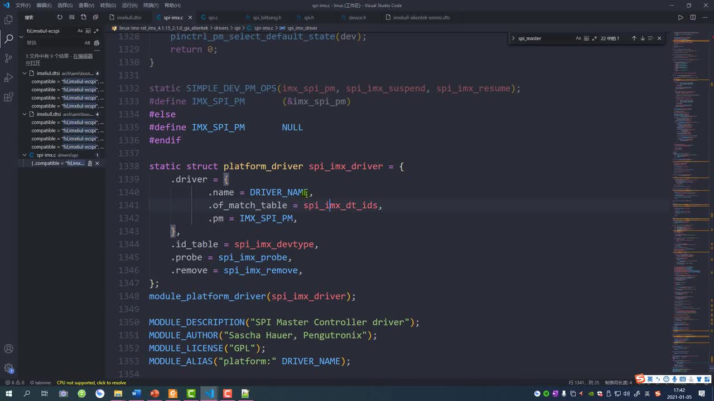Toggle Match Whole Word in find widget
This screenshot has height=401, width=714.
click(x=587, y=38)
